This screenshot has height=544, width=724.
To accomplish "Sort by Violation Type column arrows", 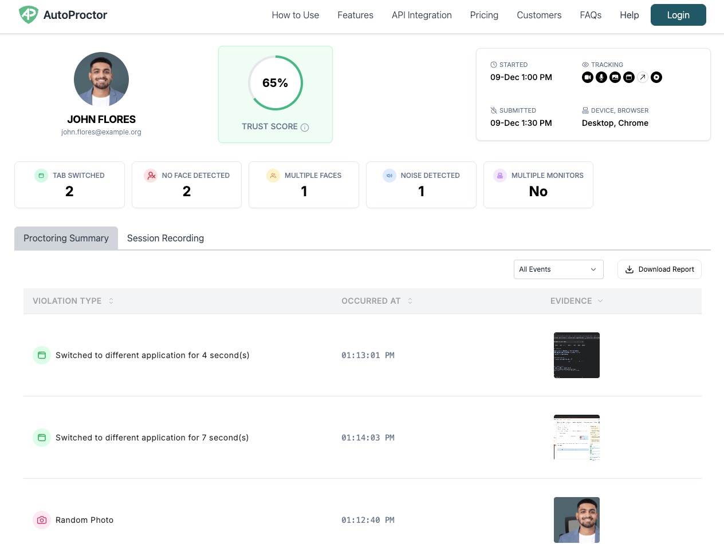I will (x=111, y=301).
